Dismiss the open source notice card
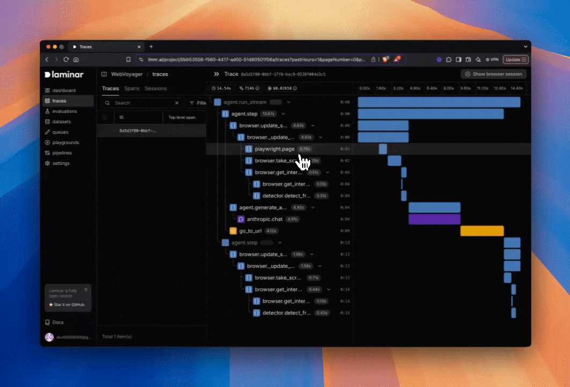The height and width of the screenshot is (387, 570). [x=86, y=290]
